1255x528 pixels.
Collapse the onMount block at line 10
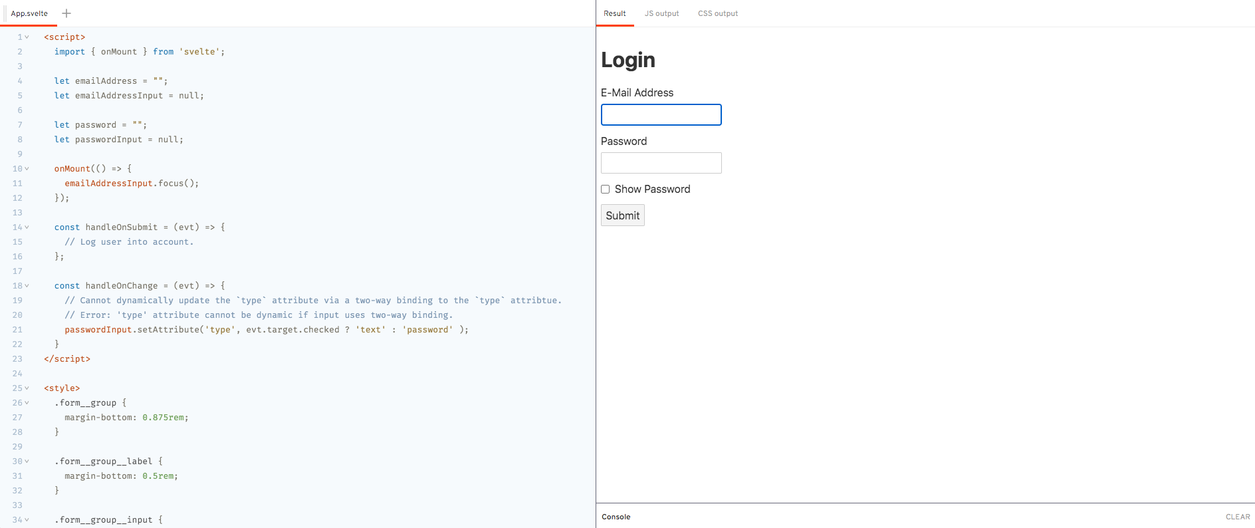pos(27,169)
